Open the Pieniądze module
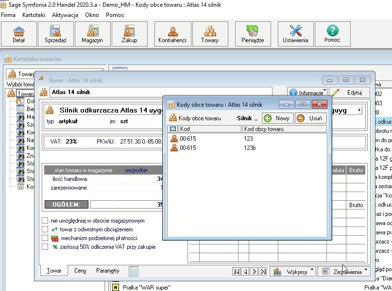Screen dimensions: 392x291 pos(253,34)
